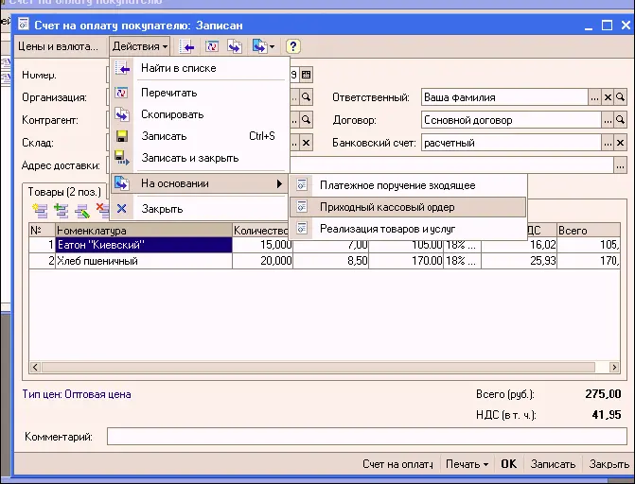Select Найти в списке menu item
This screenshot has height=484, width=635.
click(x=200, y=68)
